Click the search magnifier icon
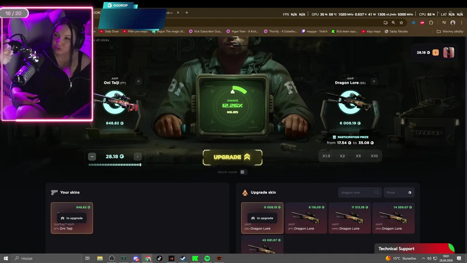The width and height of the screenshot is (467, 263). point(377,193)
